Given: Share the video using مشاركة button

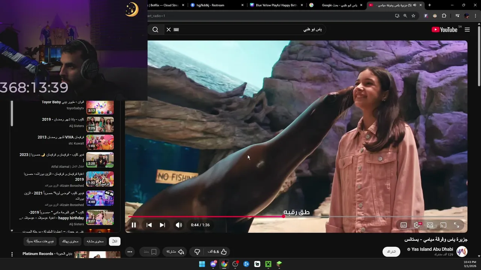Looking at the screenshot, I should 175,252.
